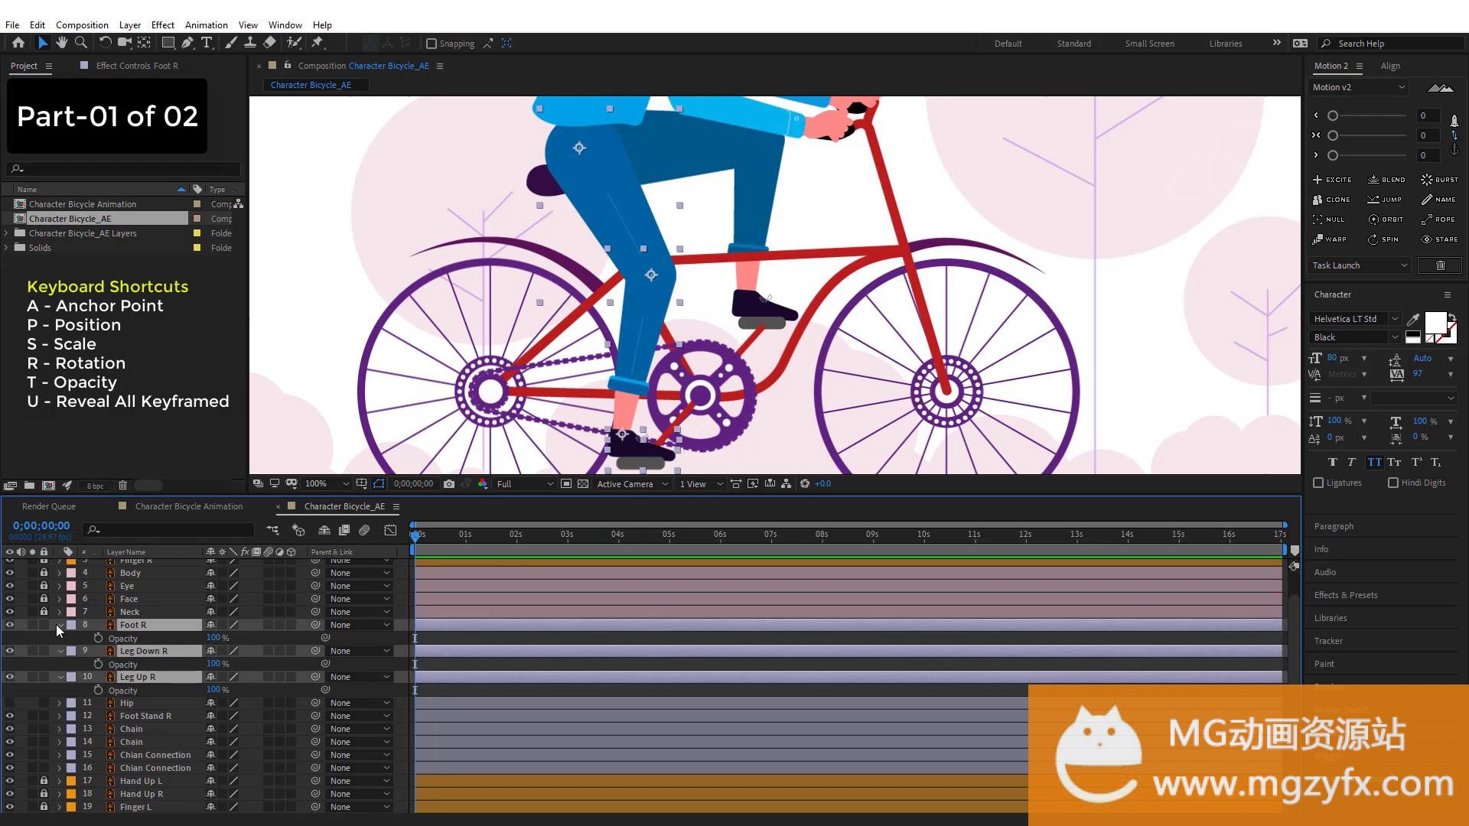Open the Effect menu

[x=162, y=24]
